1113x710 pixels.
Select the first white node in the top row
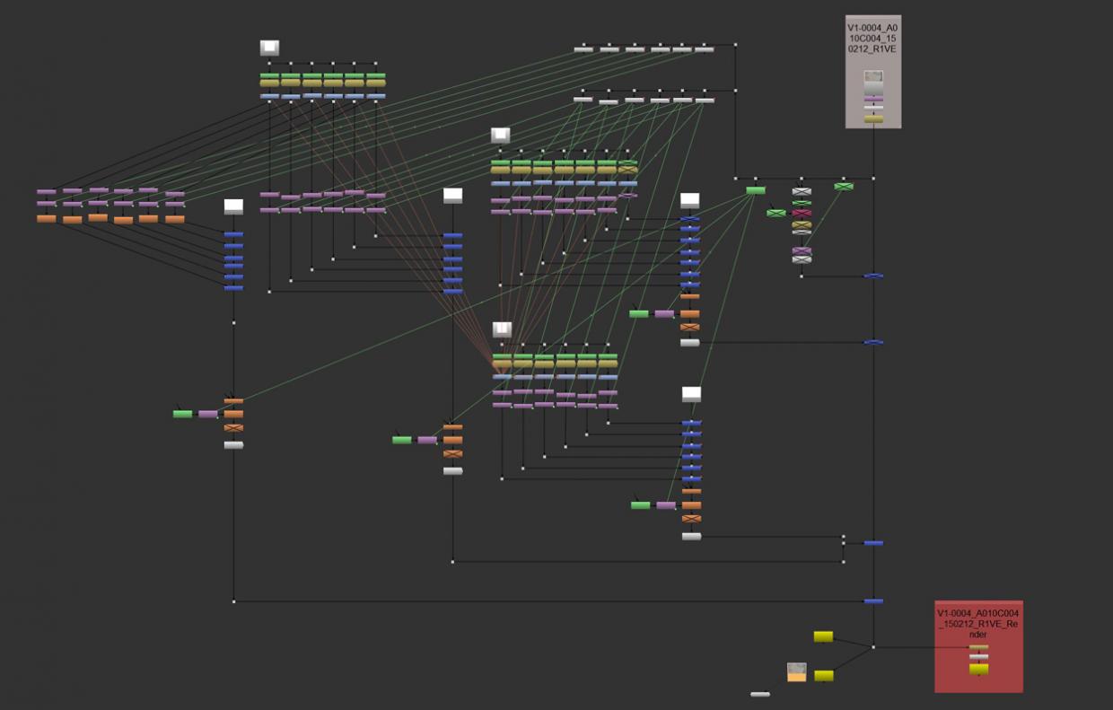583,49
